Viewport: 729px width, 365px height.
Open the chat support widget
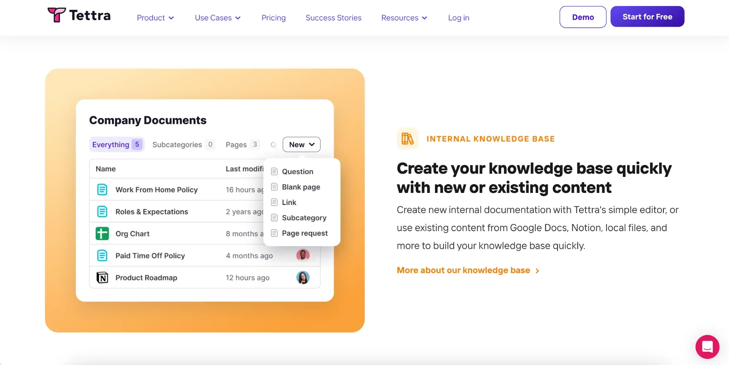pyautogui.click(x=707, y=346)
